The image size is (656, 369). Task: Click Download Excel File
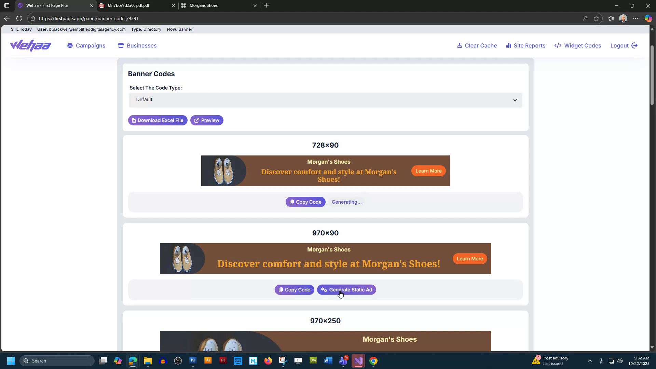tap(158, 120)
